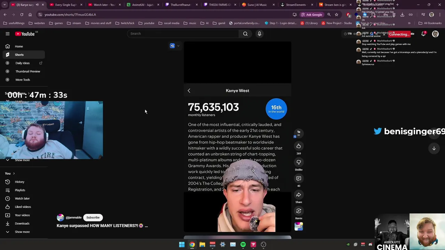Like the Kanye short
The width and height of the screenshot is (445, 250).
tap(299, 146)
